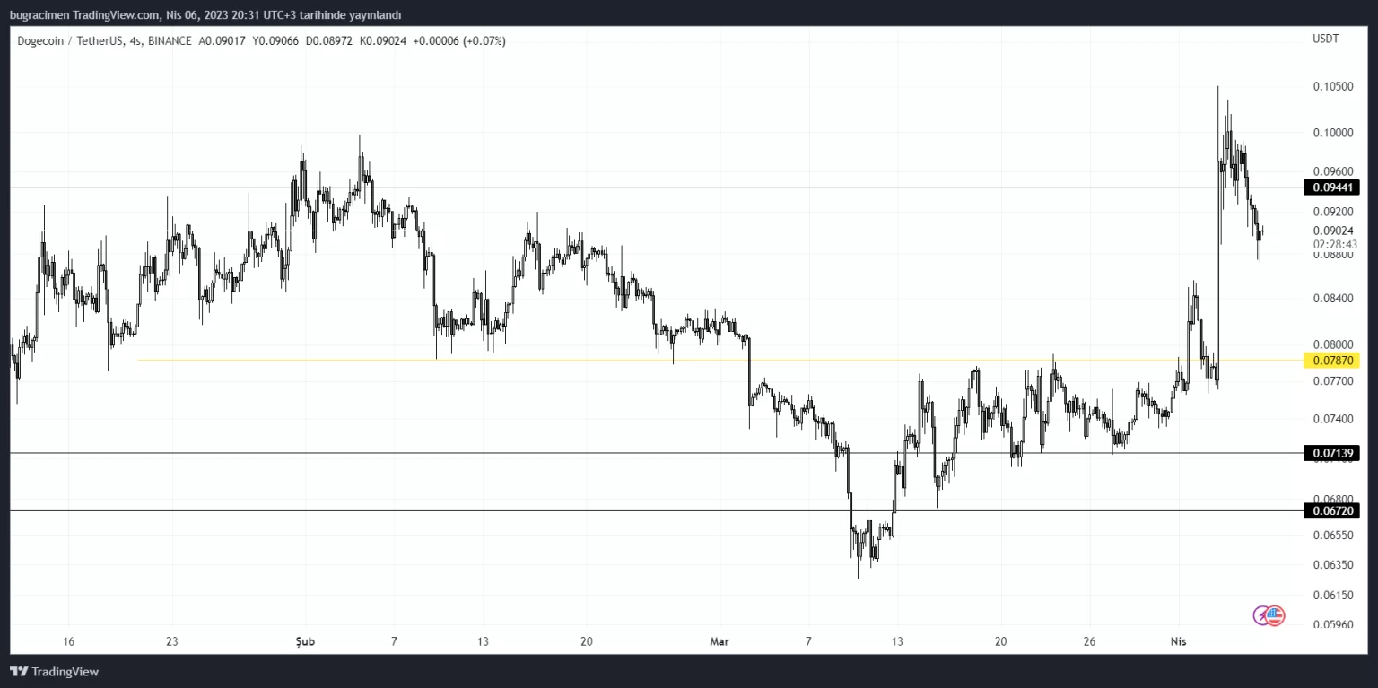Image resolution: width=1378 pixels, height=688 pixels.
Task: Click the closing price value K0.09024
Action: [x=383, y=41]
